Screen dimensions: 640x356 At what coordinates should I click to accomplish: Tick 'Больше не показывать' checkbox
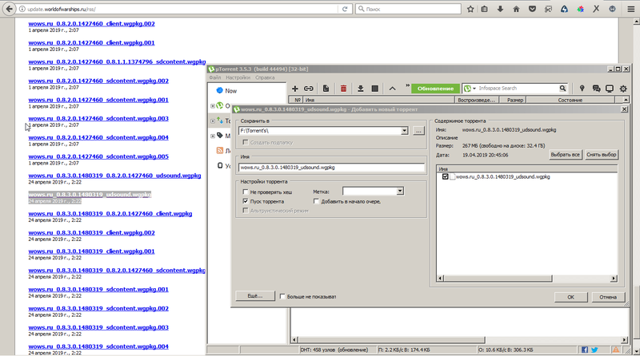(282, 296)
